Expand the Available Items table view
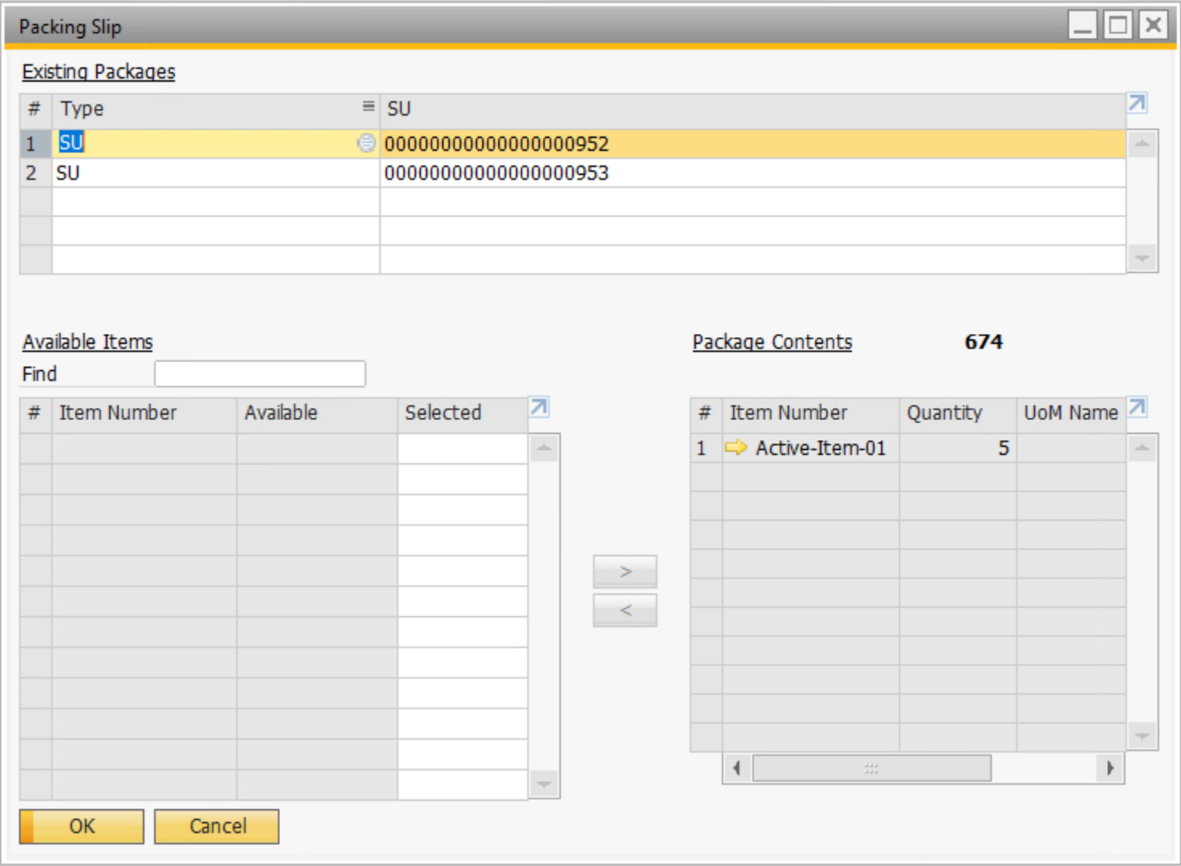Viewport: 1181px width, 866px height. click(x=538, y=407)
